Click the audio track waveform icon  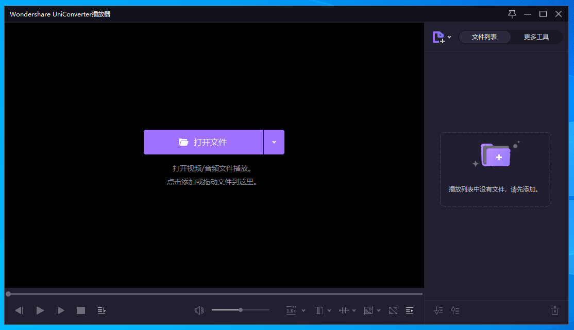coord(344,310)
